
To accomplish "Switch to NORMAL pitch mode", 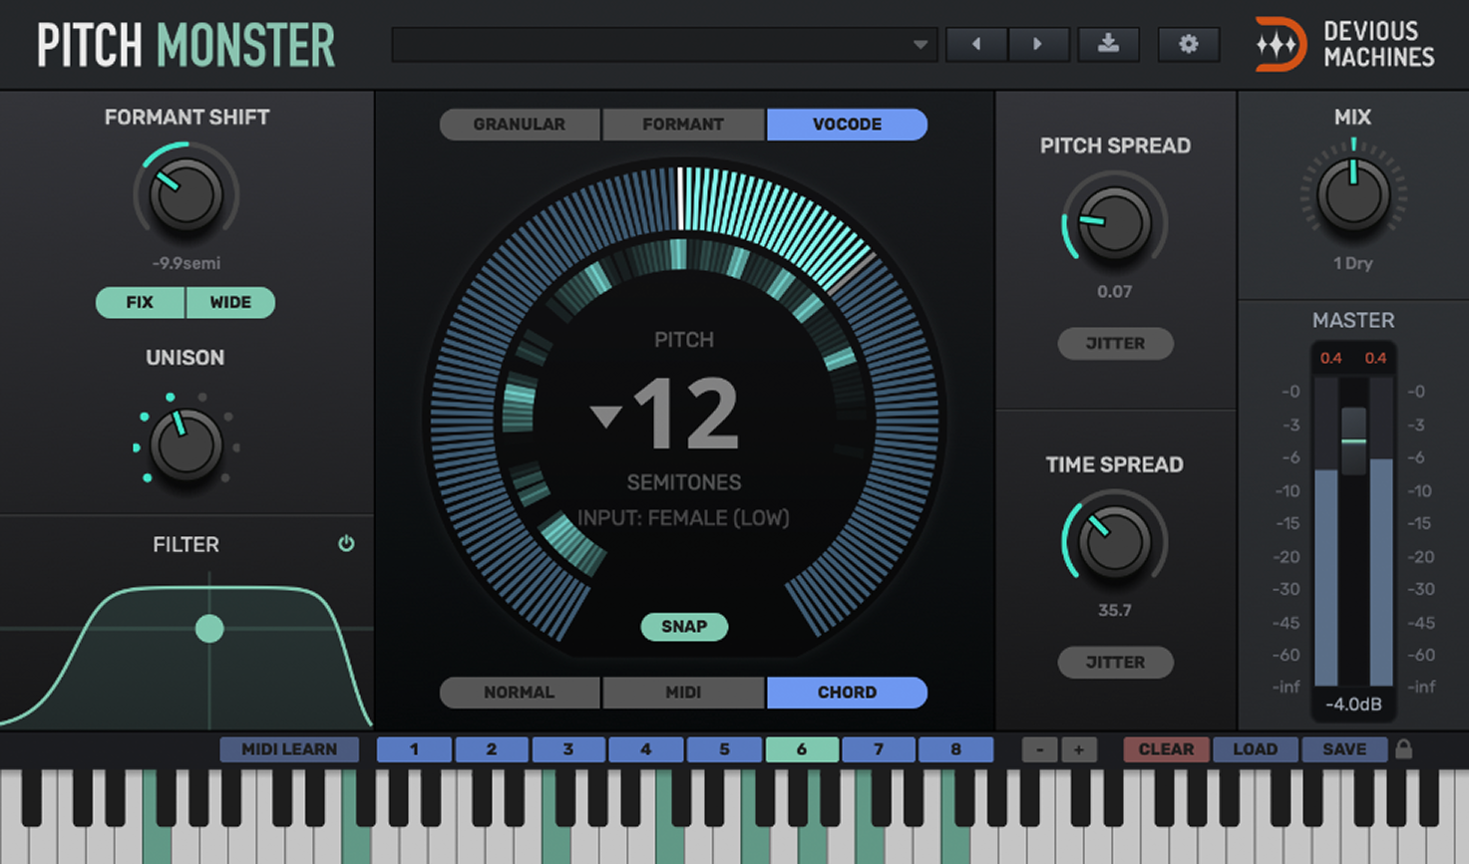I will click(520, 693).
